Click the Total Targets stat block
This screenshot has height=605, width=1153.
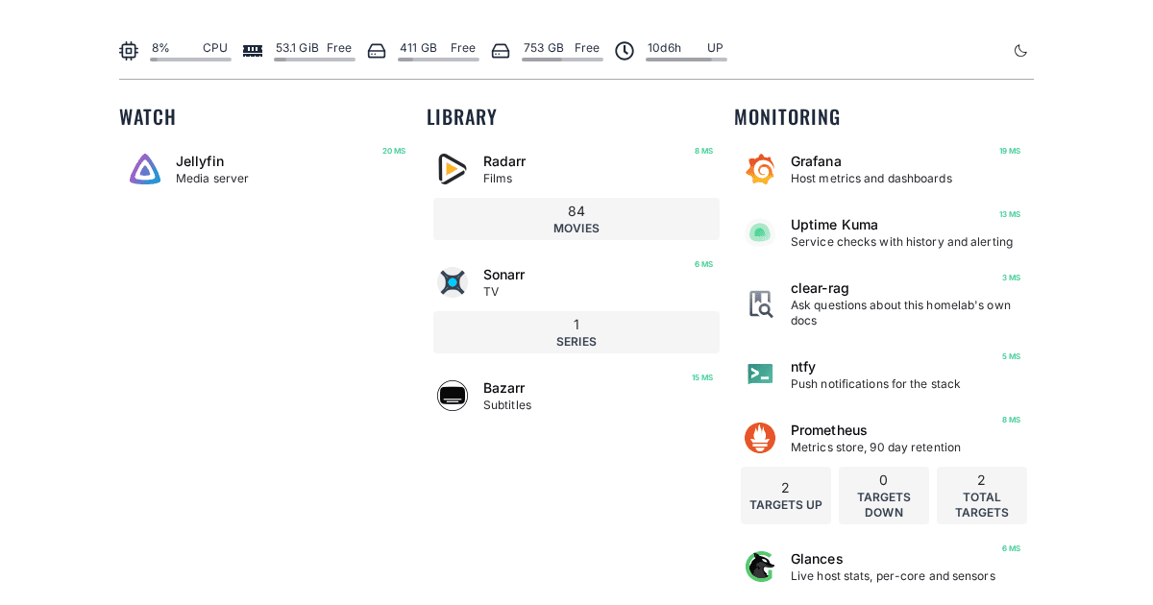click(x=982, y=496)
